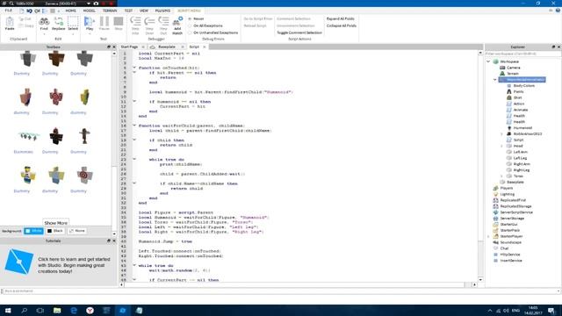Open the FILE menu

[9, 11]
